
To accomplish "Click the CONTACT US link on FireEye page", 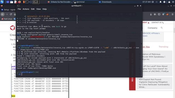I will pos(157,22).
